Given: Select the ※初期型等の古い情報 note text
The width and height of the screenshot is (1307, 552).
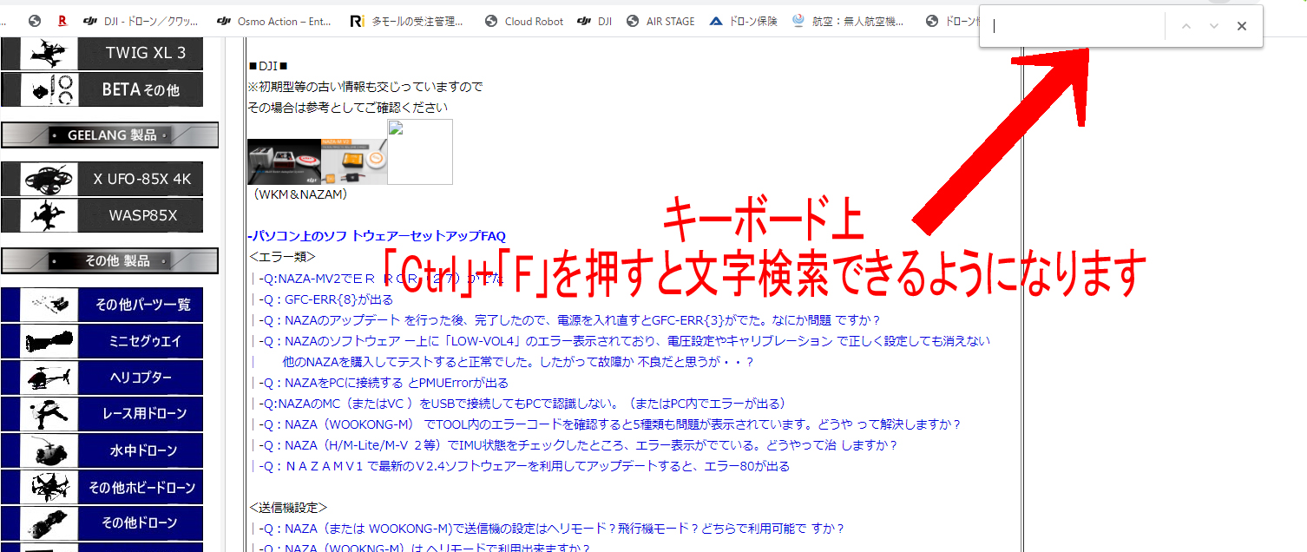Looking at the screenshot, I should coord(365,87).
